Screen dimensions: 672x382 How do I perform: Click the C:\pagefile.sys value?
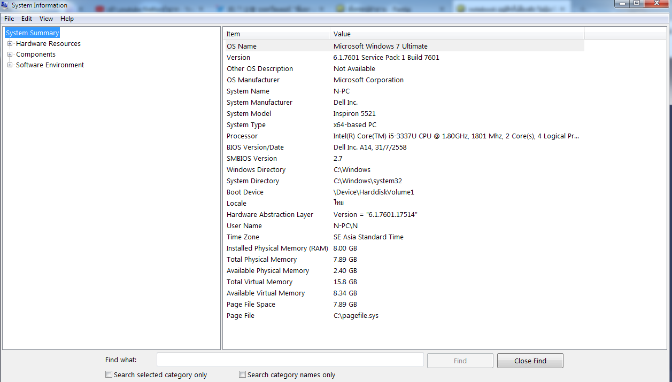356,316
